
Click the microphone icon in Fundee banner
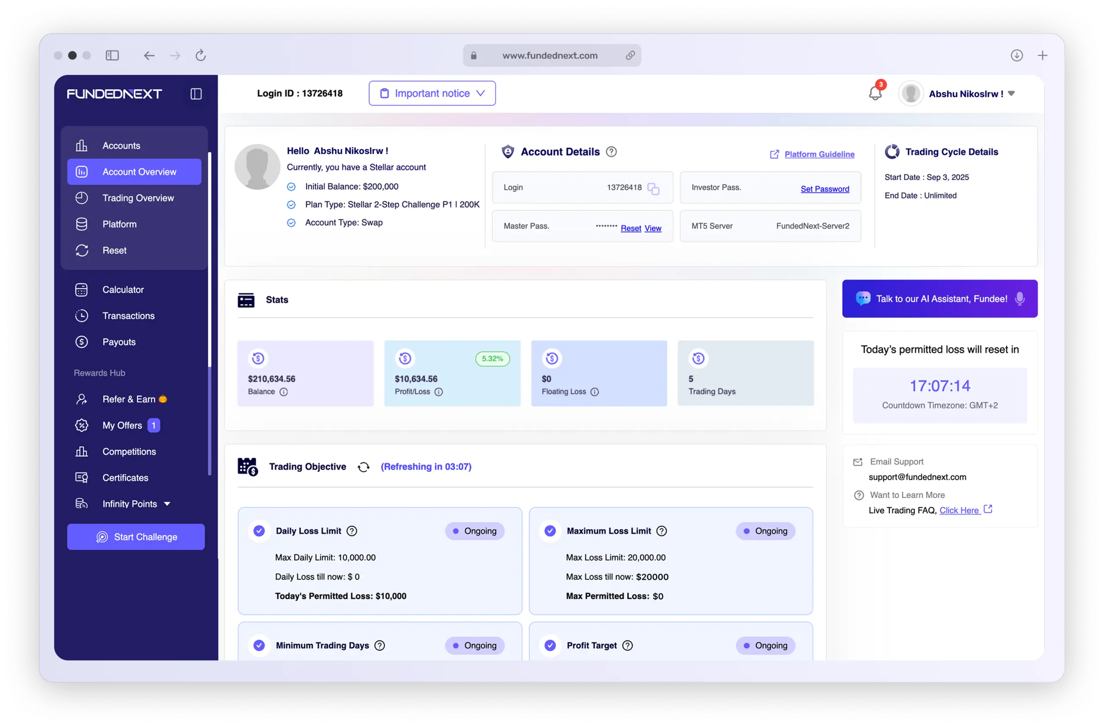(1019, 299)
